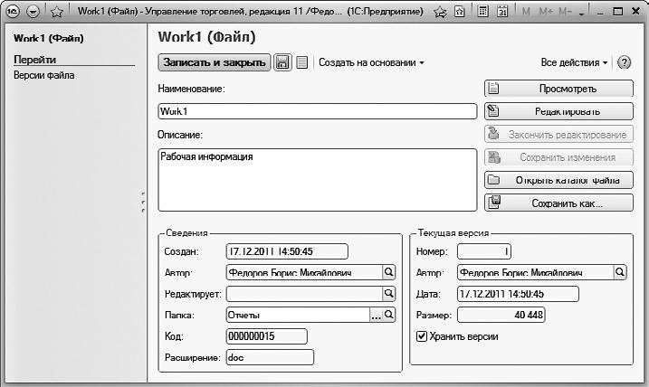649x387 pixels.
Task: Open the Все действия dropdown menu
Action: [x=575, y=62]
